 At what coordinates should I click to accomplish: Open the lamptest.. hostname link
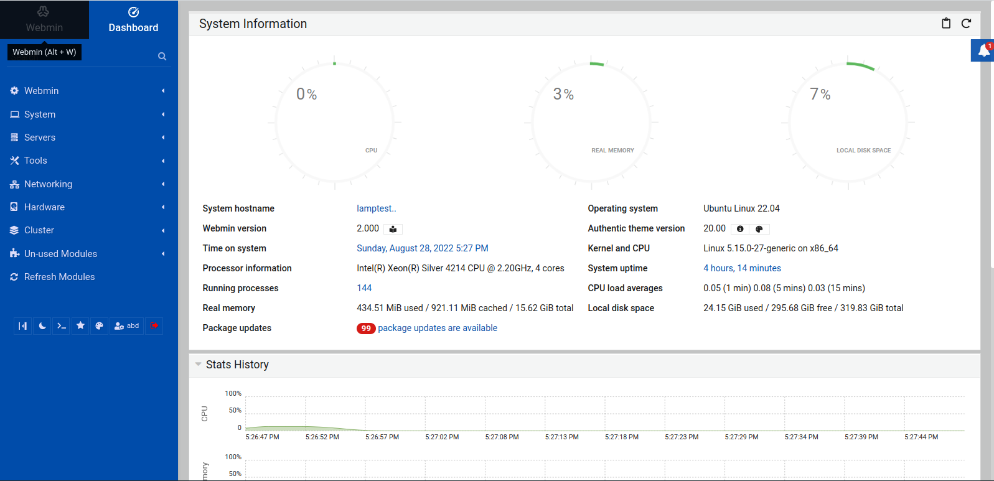tap(376, 208)
